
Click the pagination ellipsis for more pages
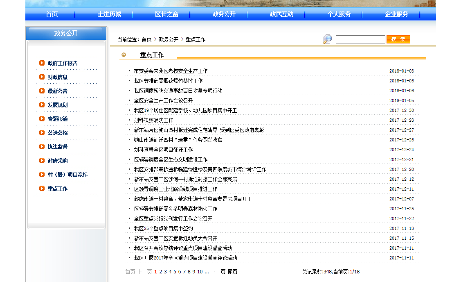click(x=207, y=272)
